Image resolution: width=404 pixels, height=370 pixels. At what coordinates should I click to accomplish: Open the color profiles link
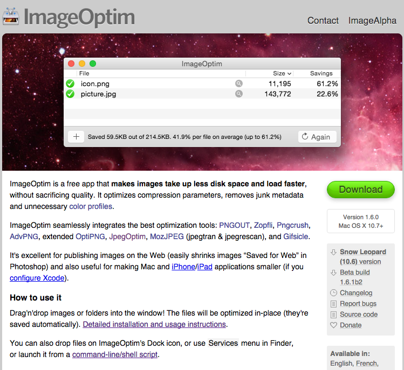click(91, 206)
